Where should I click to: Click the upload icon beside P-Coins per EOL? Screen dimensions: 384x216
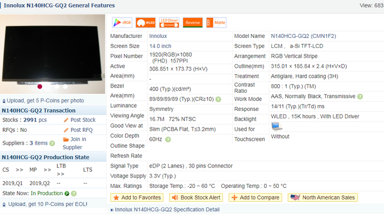4,204
